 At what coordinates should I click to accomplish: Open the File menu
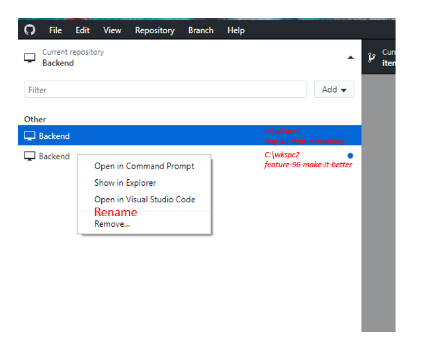click(56, 30)
